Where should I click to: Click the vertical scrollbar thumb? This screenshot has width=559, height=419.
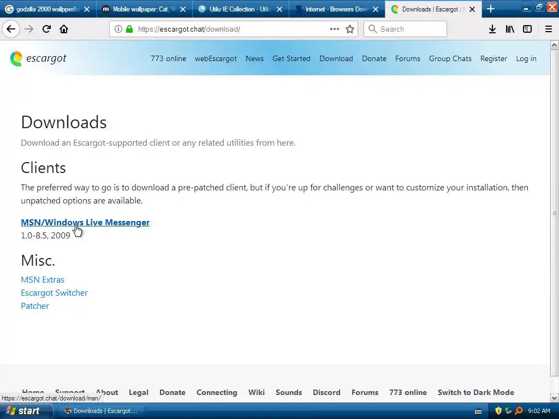[555, 213]
